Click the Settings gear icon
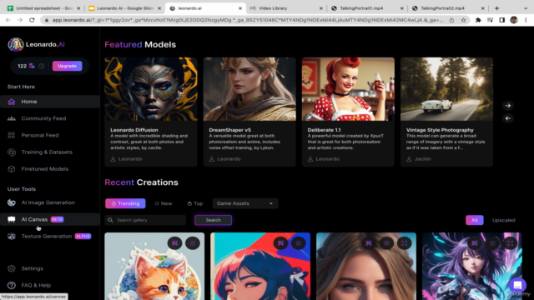 tap(11, 268)
